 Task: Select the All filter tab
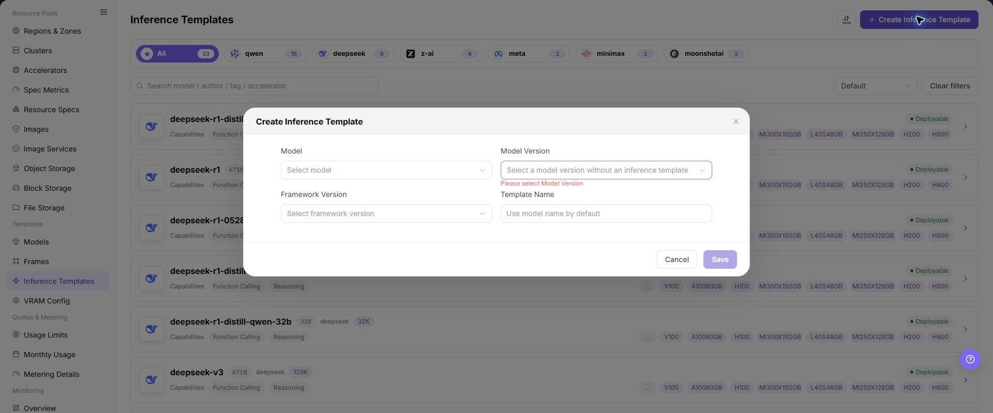(x=177, y=54)
